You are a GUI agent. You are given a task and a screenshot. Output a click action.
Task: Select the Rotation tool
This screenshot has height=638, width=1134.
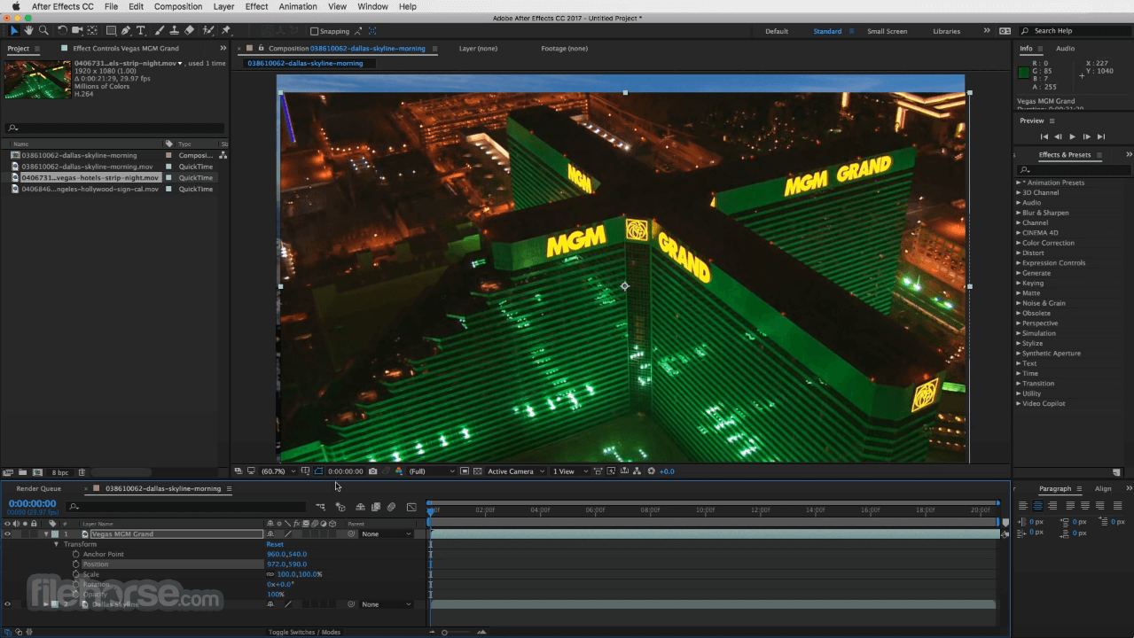(x=62, y=31)
